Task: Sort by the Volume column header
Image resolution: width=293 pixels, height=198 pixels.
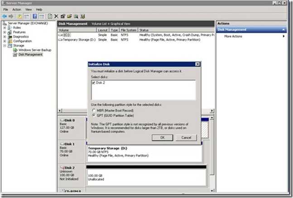Action: pos(77,30)
